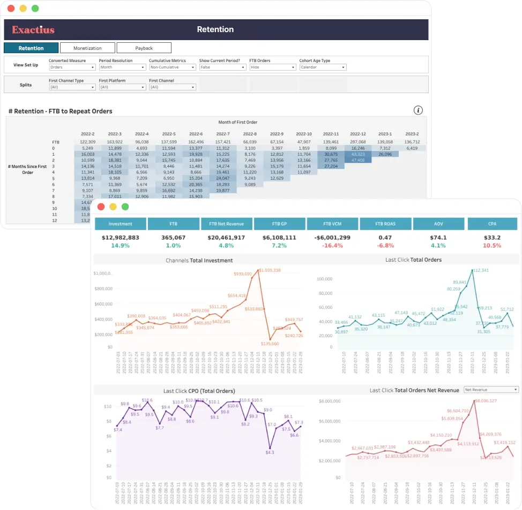Screen dimensions: 522x510
Task: Select the 2023-2 cohort column header
Action: [x=412, y=134]
